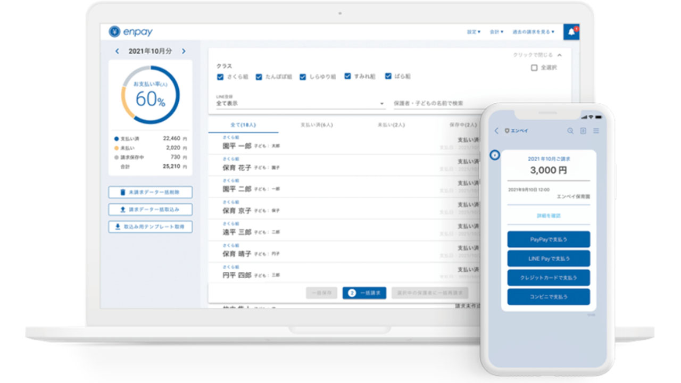Click 未請求データ一括削除 button
Image resolution: width=681 pixels, height=383 pixels.
(150, 192)
